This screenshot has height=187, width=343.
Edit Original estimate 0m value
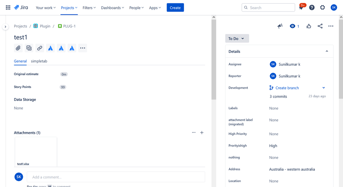coord(64,74)
